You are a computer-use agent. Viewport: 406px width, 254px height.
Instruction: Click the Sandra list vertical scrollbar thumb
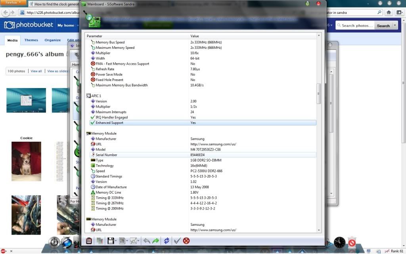tap(318, 94)
